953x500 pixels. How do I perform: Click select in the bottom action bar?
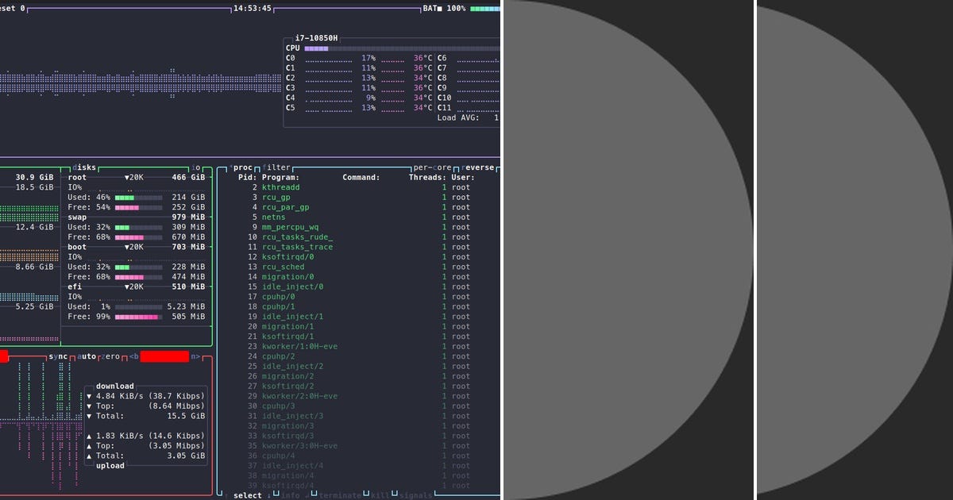(247, 494)
